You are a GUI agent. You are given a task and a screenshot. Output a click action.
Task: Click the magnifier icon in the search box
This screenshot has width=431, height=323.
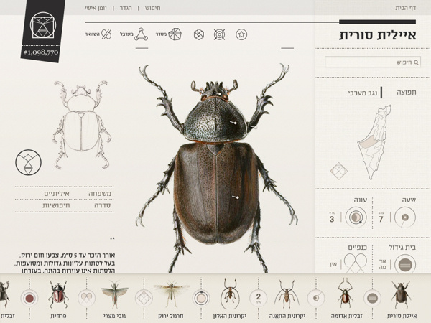tap(417, 62)
